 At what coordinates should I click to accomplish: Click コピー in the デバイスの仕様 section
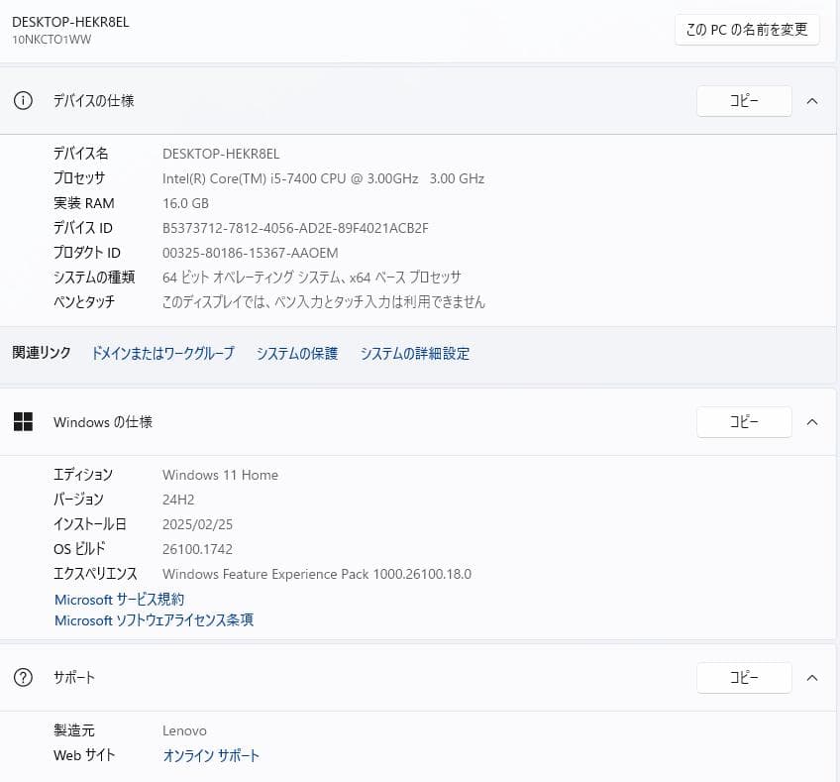point(744,100)
